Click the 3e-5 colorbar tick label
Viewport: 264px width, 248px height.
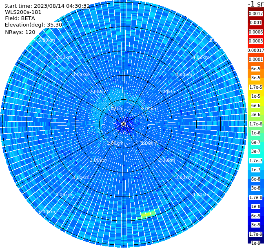(256, 78)
